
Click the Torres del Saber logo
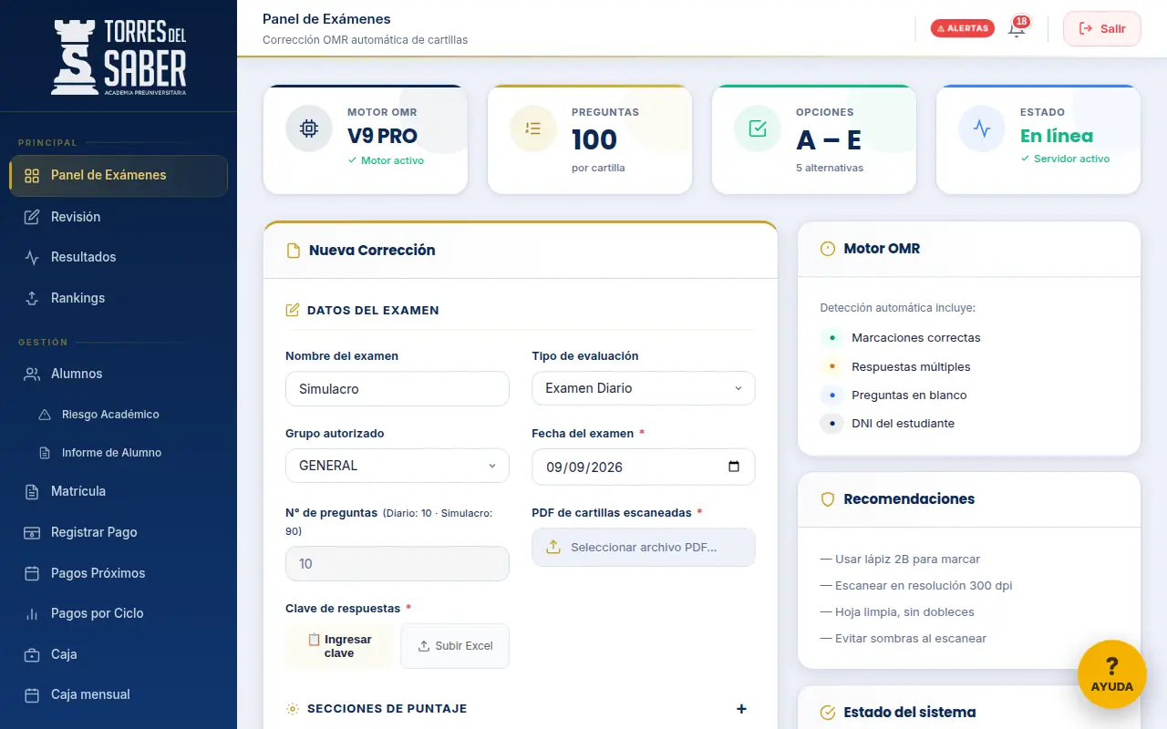click(x=119, y=56)
